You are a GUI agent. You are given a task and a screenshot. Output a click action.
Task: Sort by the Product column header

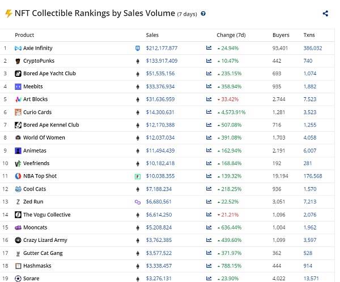coord(24,35)
